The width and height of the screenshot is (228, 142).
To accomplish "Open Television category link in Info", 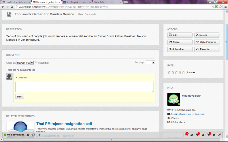I will point(200,114).
